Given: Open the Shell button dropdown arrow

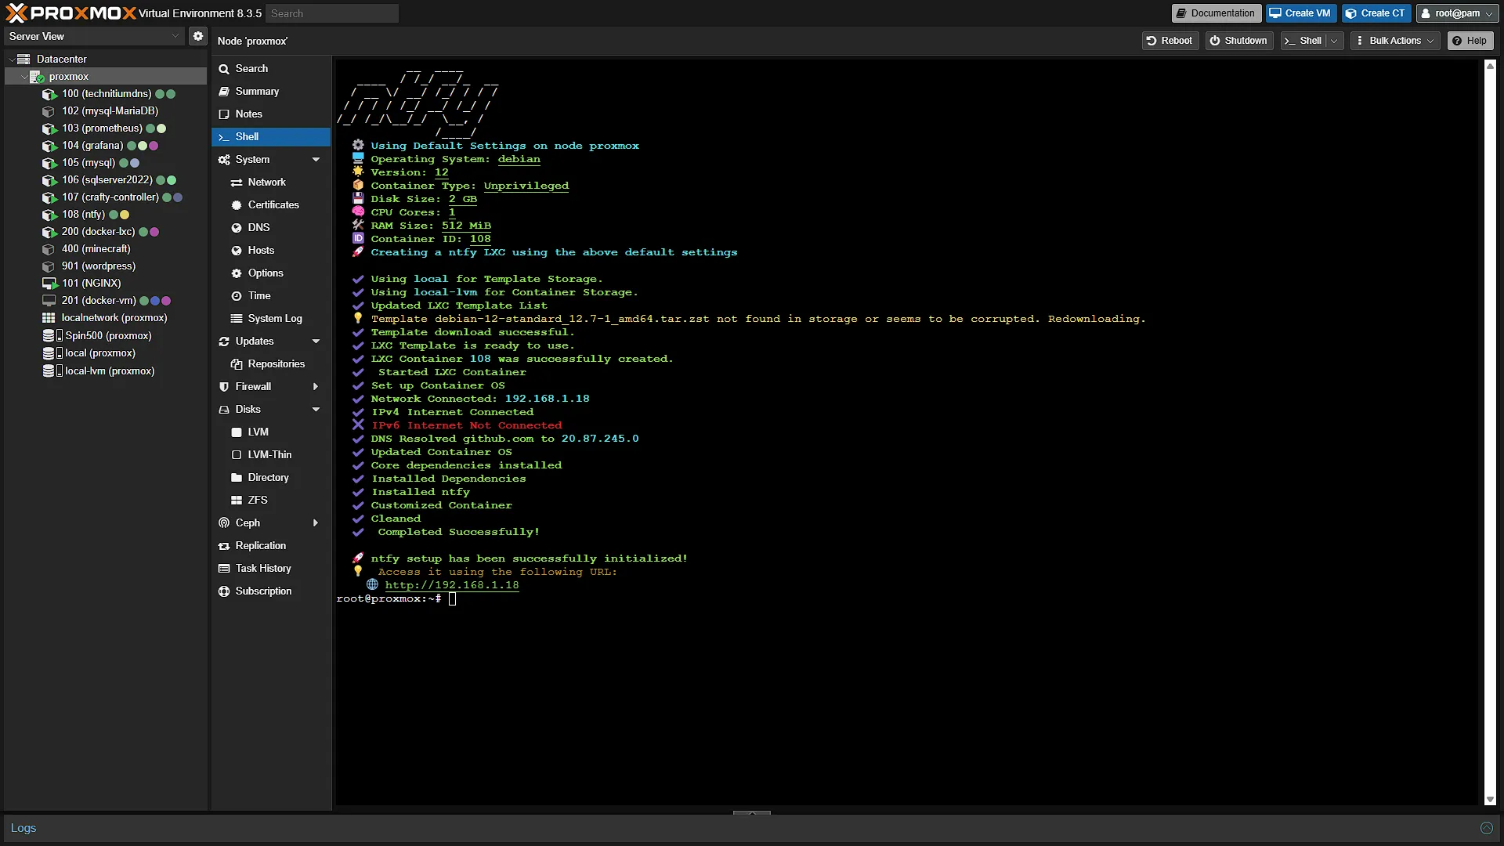Looking at the screenshot, I should coord(1334,41).
